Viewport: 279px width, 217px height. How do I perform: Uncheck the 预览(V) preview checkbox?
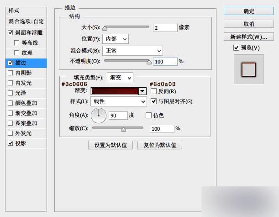(236, 48)
